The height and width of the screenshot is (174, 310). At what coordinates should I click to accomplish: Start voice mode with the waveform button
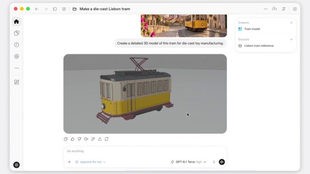tap(222, 162)
